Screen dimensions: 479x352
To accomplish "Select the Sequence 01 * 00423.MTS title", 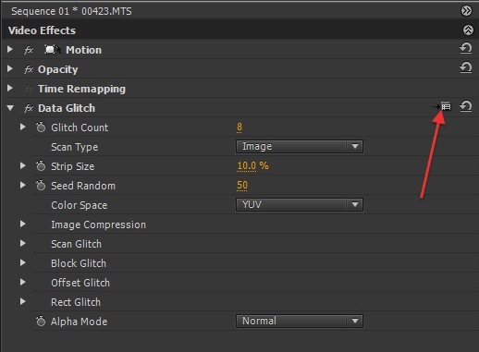I will tap(71, 11).
